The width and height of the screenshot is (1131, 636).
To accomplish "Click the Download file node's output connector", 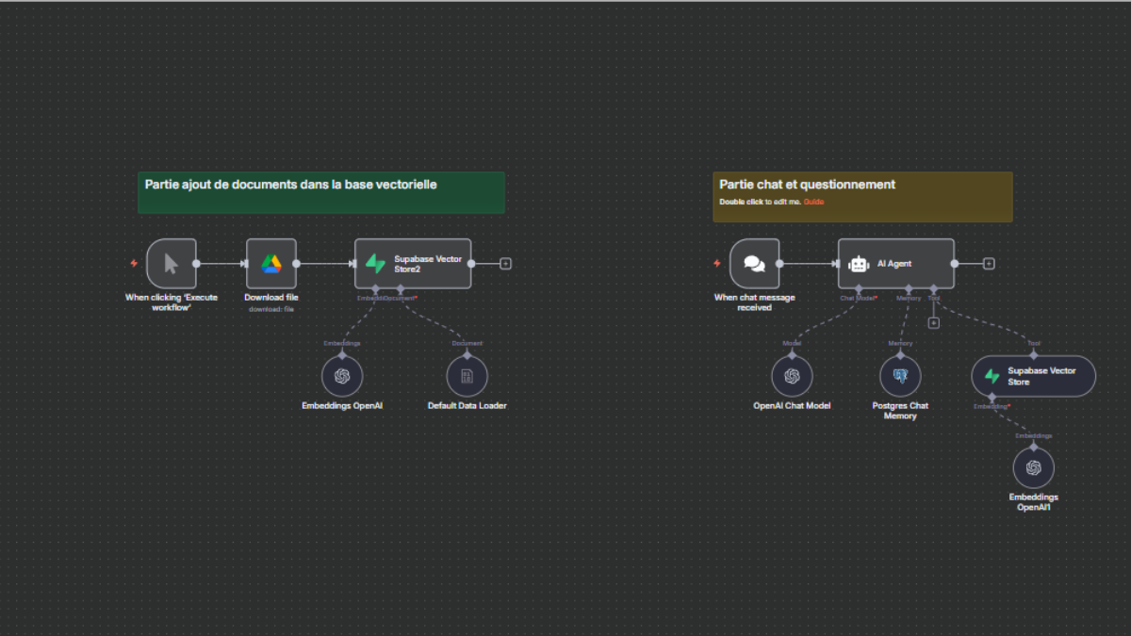I will [x=297, y=264].
